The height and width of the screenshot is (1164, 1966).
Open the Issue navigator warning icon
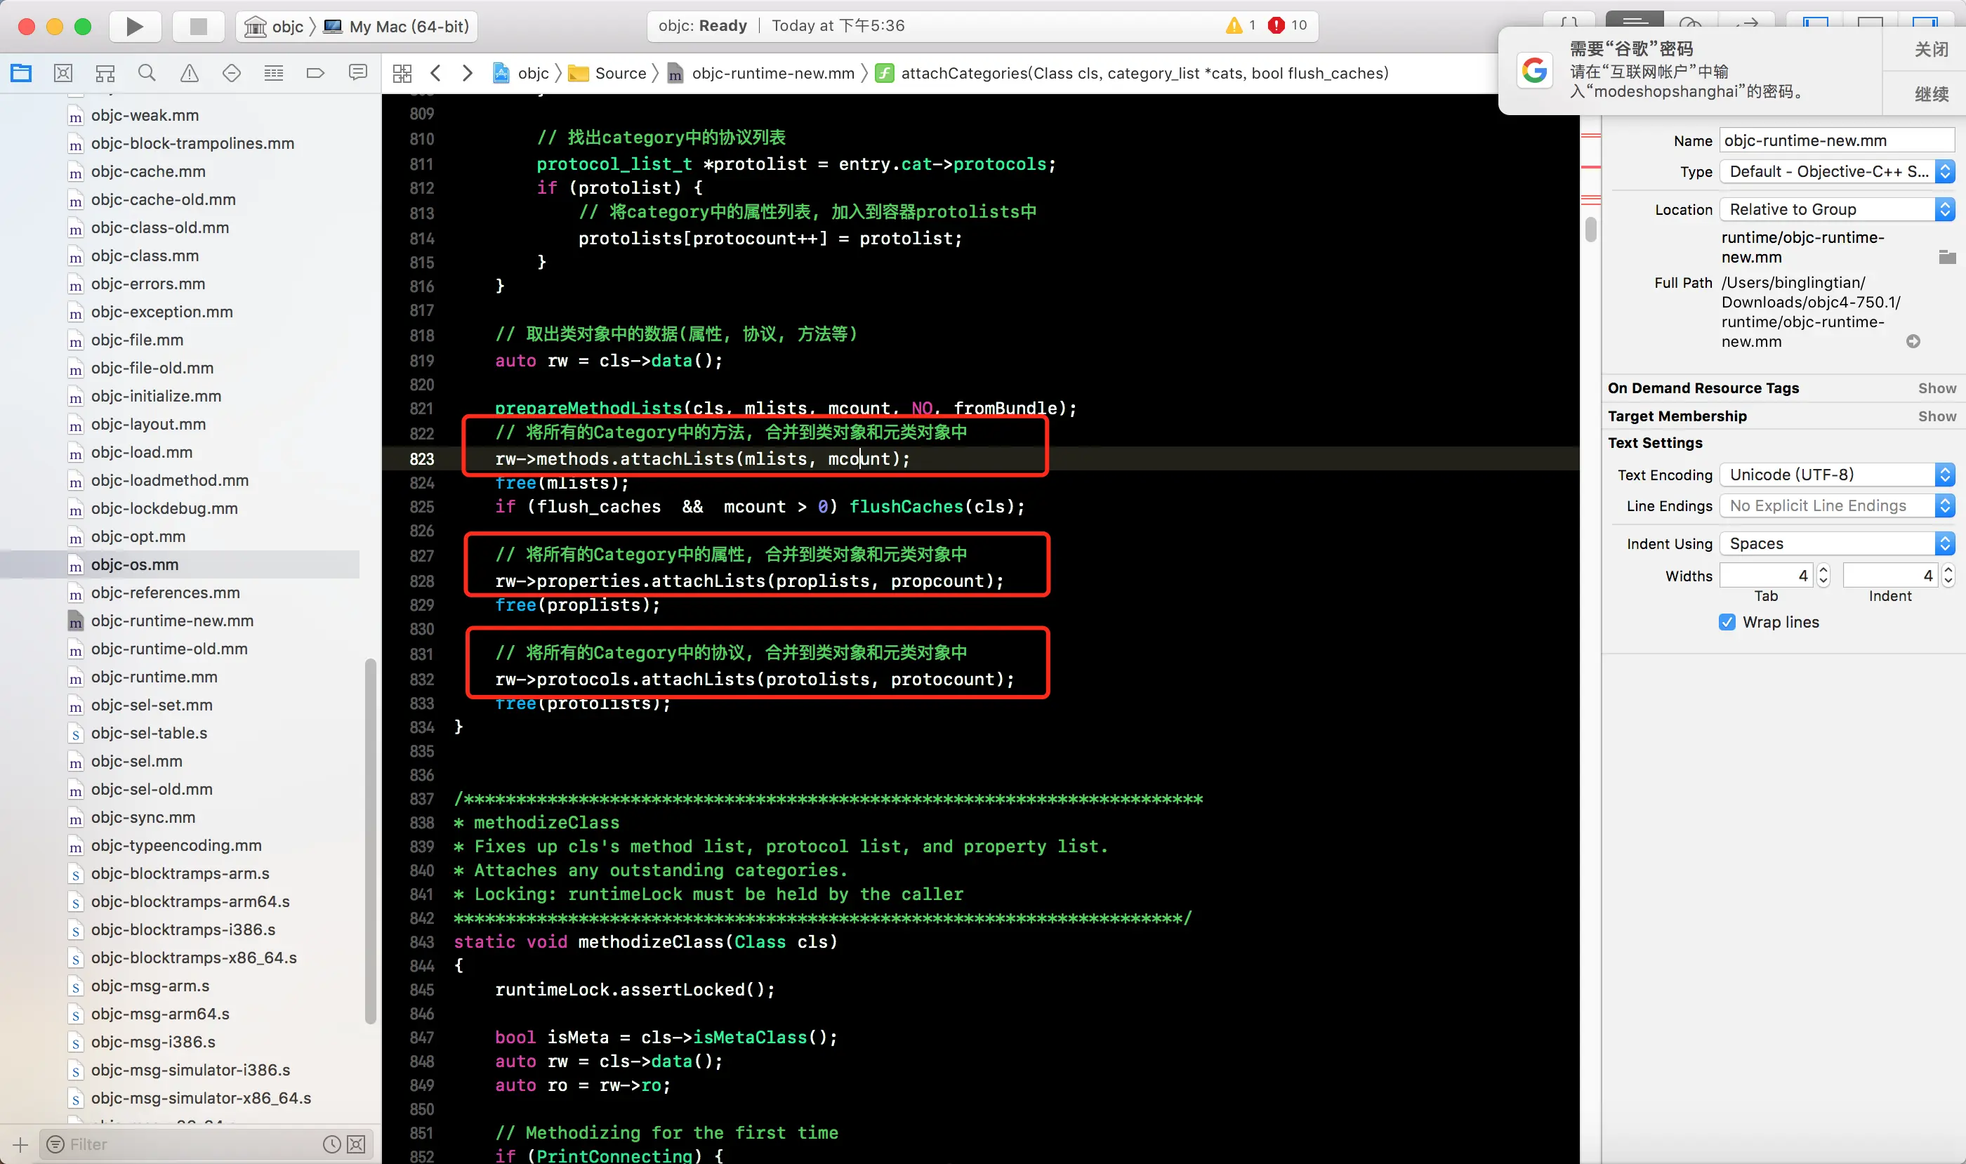[x=189, y=73]
